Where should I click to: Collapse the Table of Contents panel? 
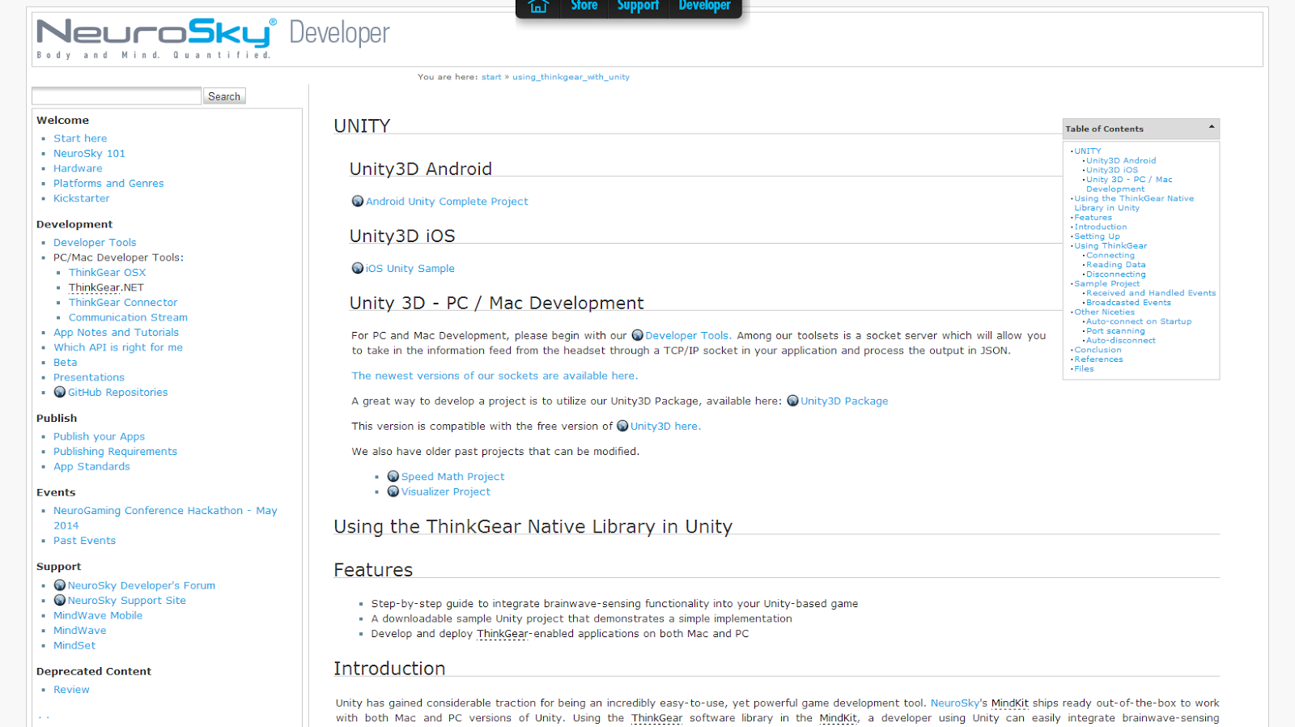tap(1211, 127)
